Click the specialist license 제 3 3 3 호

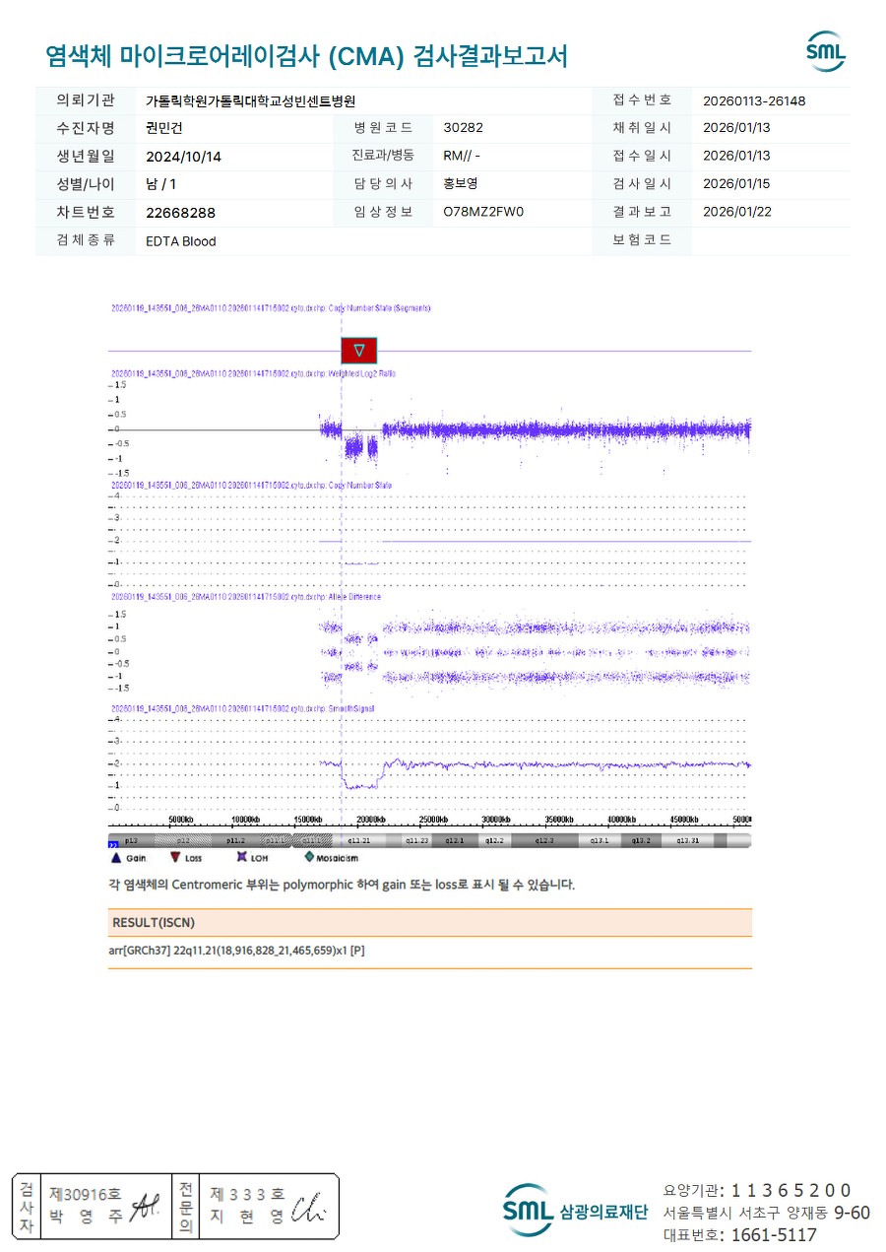click(x=247, y=1193)
